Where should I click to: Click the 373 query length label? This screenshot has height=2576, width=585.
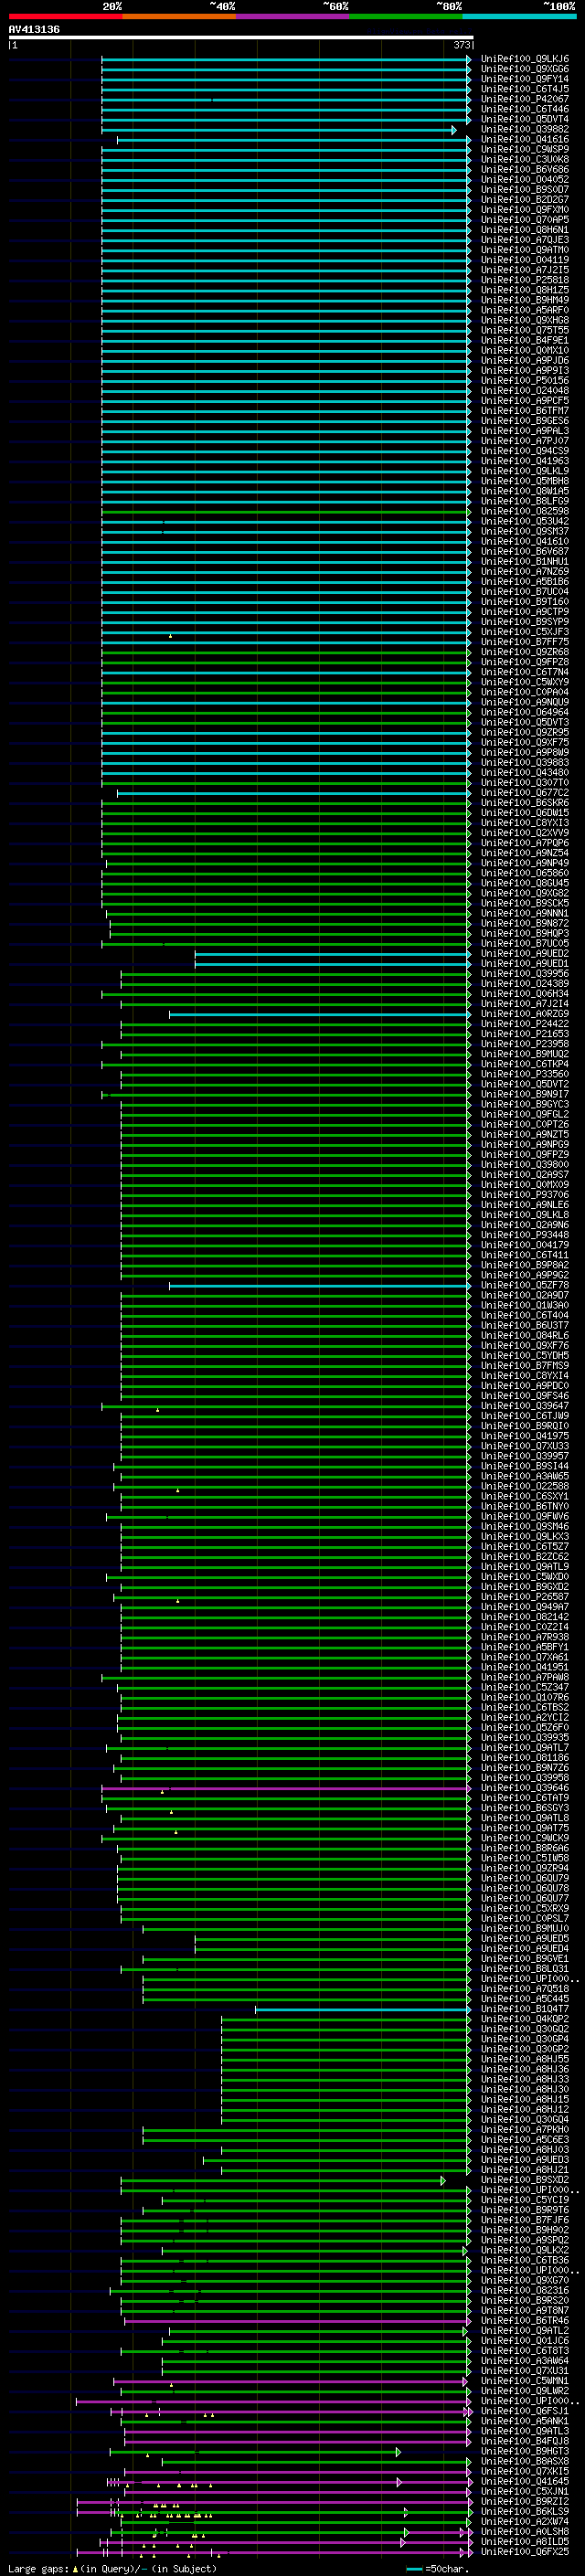(461, 45)
